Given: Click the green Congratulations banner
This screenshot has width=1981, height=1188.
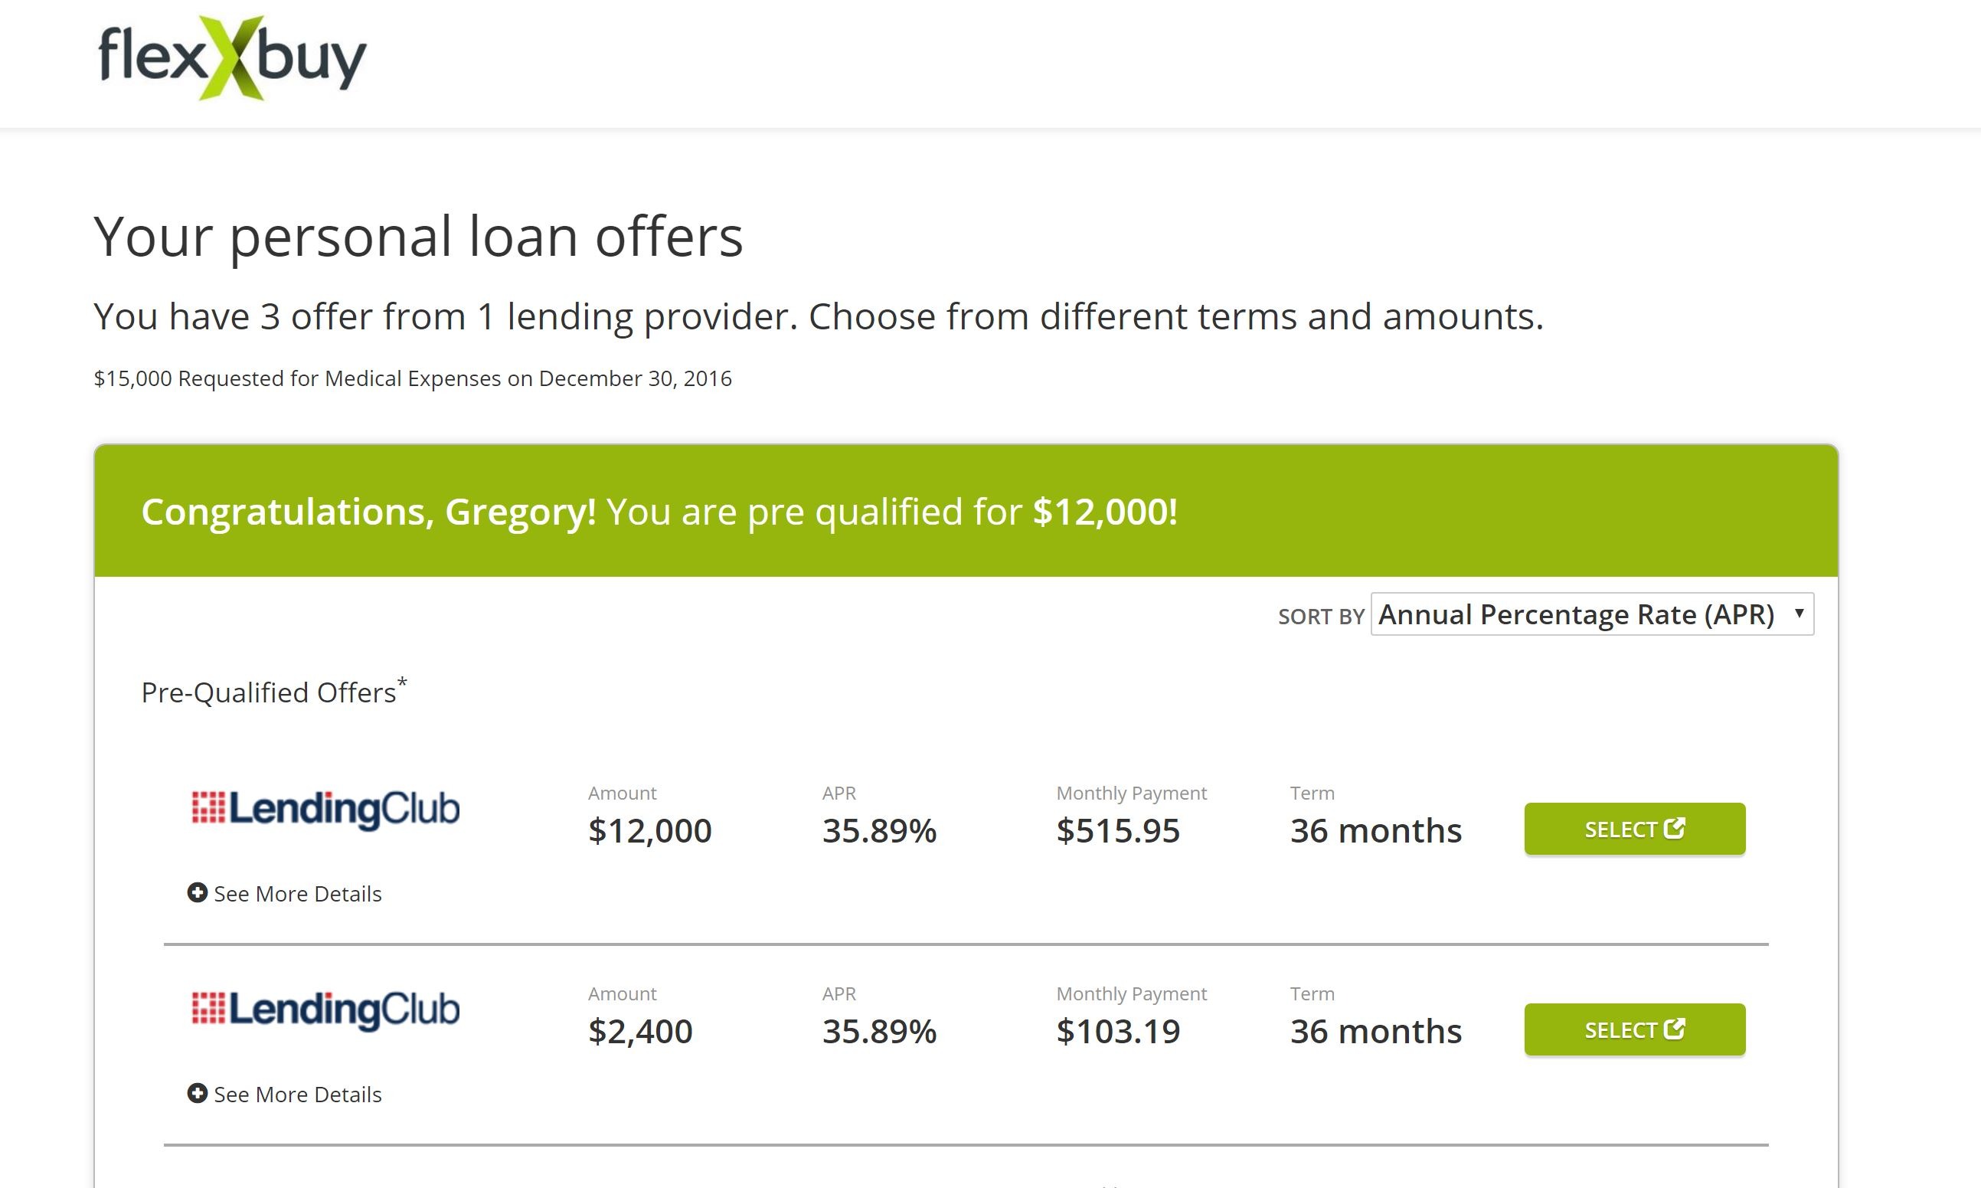Looking at the screenshot, I should click(965, 512).
